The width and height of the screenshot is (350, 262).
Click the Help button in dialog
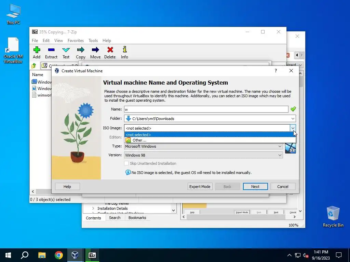pyautogui.click(x=67, y=187)
